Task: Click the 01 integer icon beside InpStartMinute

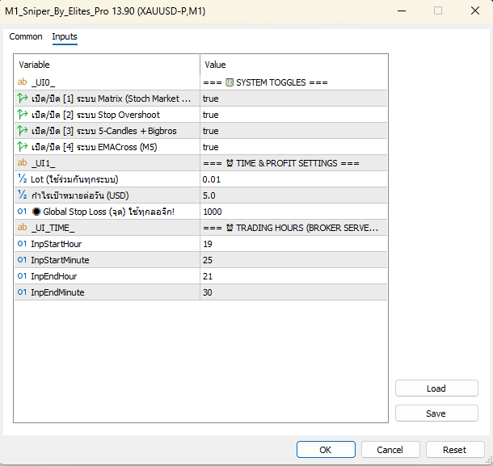Action: (22, 260)
